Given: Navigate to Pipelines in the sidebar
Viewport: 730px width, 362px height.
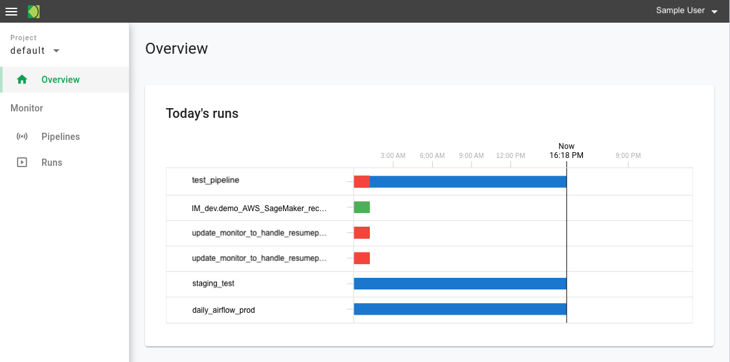Looking at the screenshot, I should tap(60, 137).
